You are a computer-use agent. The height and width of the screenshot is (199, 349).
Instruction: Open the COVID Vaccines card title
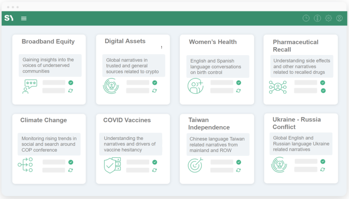coord(127,120)
